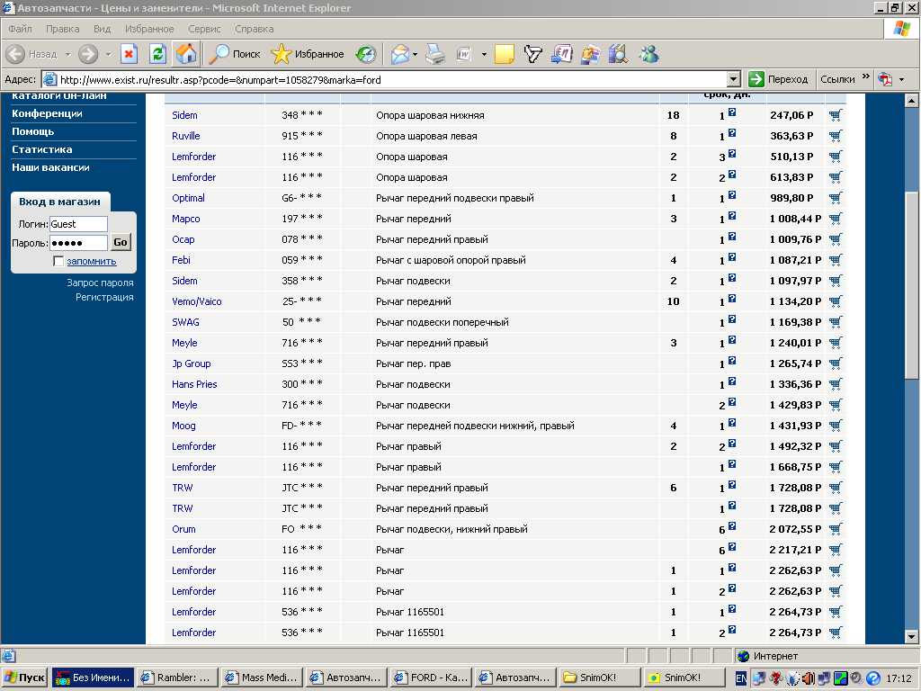Go to the Home page icon
The height and width of the screenshot is (691, 921).
[x=186, y=54]
